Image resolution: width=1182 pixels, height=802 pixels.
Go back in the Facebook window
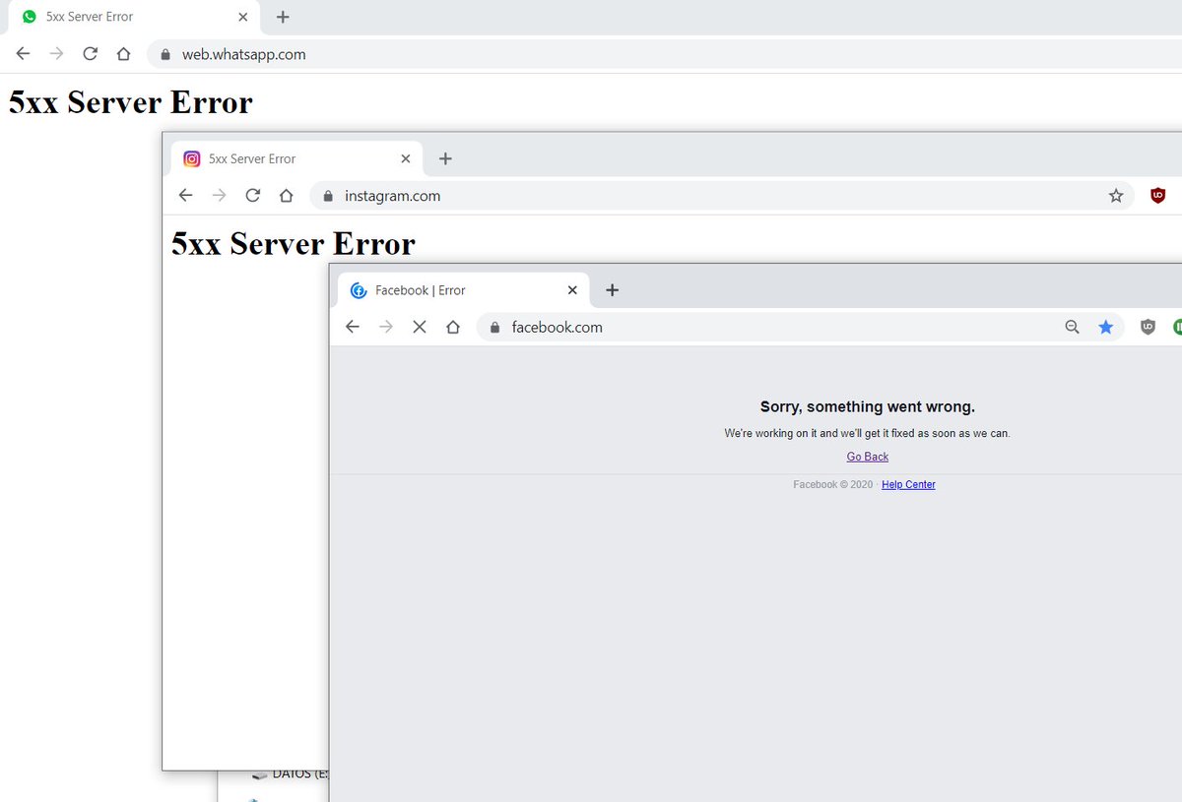(x=353, y=327)
